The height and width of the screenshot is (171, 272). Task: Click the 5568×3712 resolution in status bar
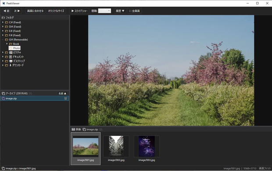250,168
